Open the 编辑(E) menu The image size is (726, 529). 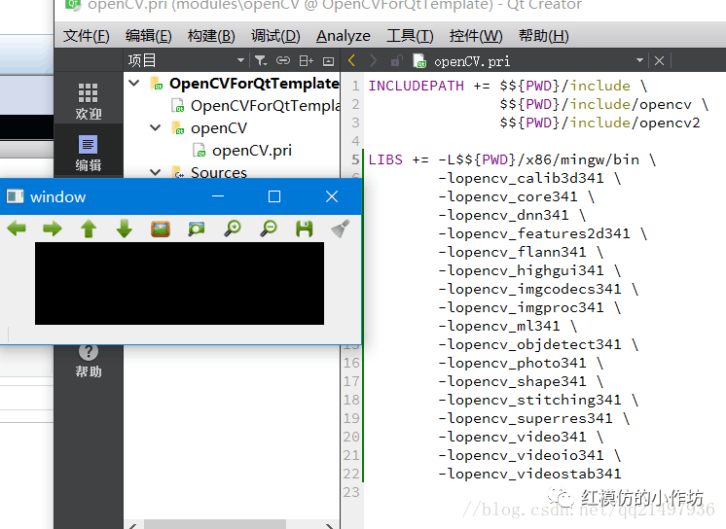tap(149, 36)
